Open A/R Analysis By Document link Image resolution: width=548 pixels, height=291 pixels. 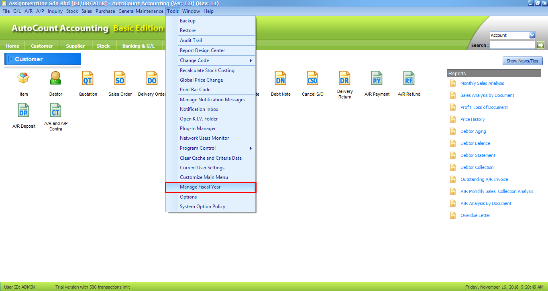pyautogui.click(x=486, y=203)
